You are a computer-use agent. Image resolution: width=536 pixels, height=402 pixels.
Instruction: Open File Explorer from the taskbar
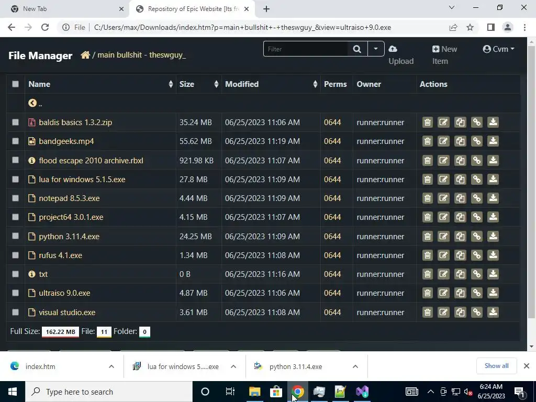click(x=254, y=392)
